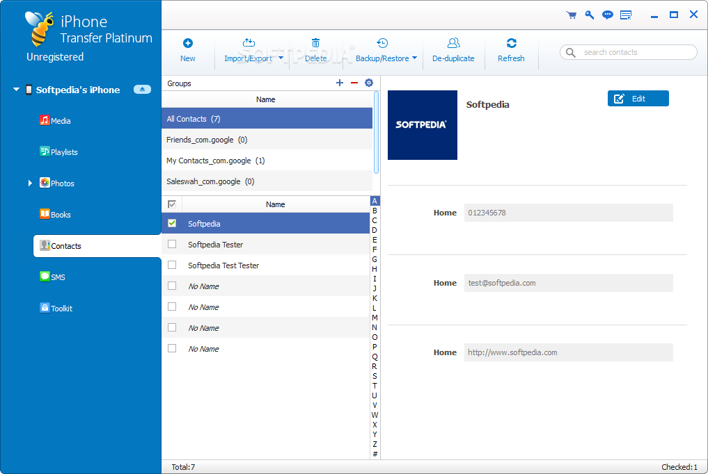708x474 pixels.
Task: Check the second No Name contact checkbox
Action: click(x=172, y=307)
